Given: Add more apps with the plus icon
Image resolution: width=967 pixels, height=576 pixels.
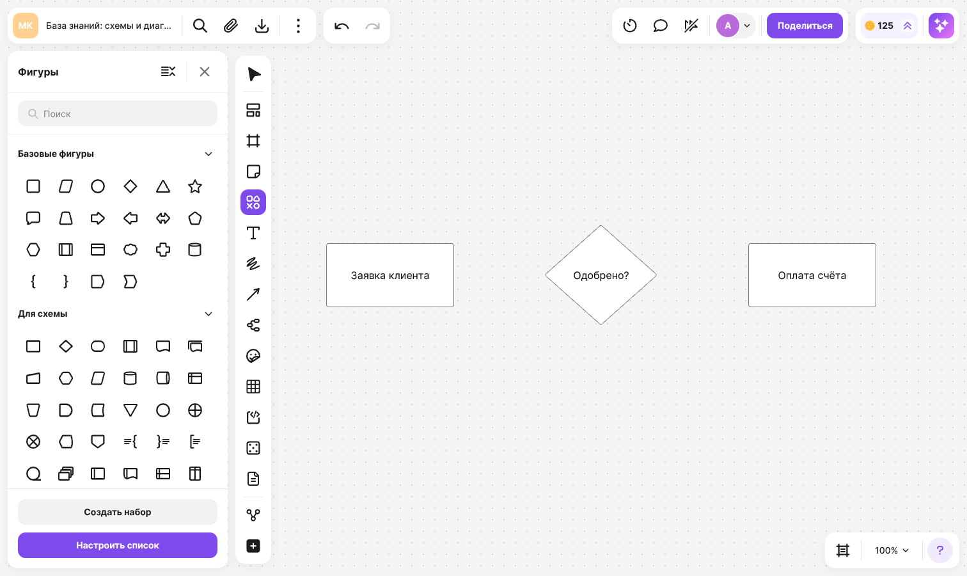Looking at the screenshot, I should pyautogui.click(x=253, y=546).
